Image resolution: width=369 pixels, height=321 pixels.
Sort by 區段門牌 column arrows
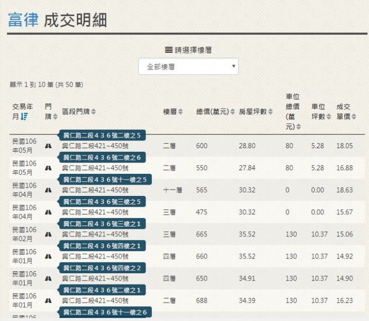93,112
